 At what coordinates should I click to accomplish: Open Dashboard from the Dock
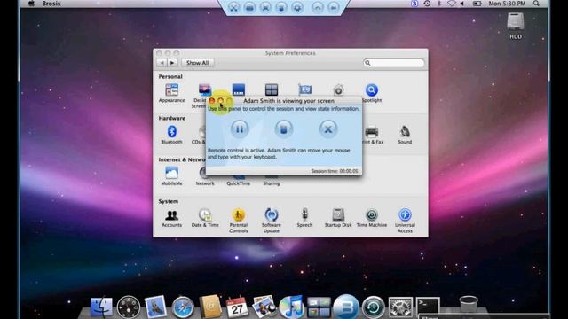pyautogui.click(x=129, y=307)
